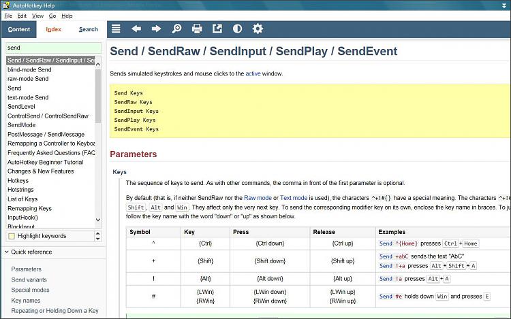Click the Parameters section heading
The height and width of the screenshot is (319, 511).
[134, 154]
